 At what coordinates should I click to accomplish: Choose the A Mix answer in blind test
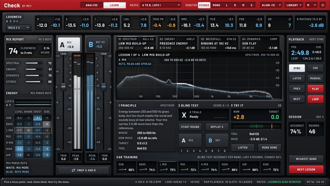coord(190,140)
